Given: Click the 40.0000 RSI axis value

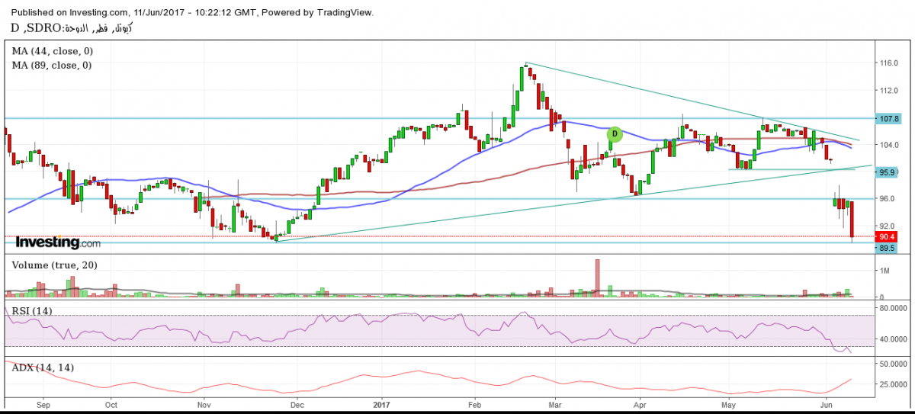Looking at the screenshot, I should point(893,339).
